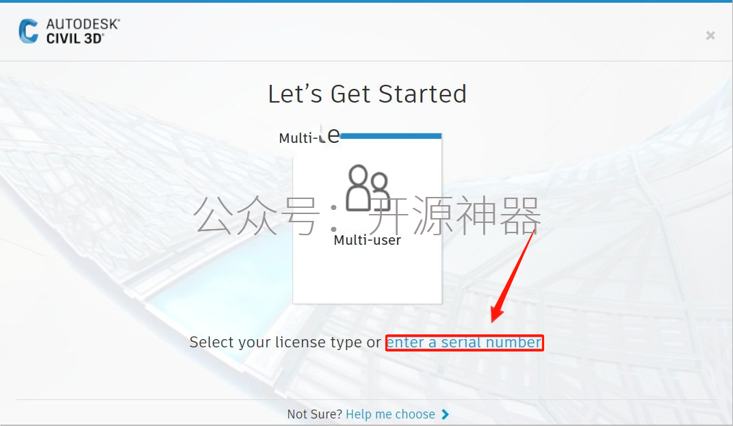This screenshot has width=733, height=426.
Task: Choose the Multi-user license card
Action: click(x=368, y=219)
